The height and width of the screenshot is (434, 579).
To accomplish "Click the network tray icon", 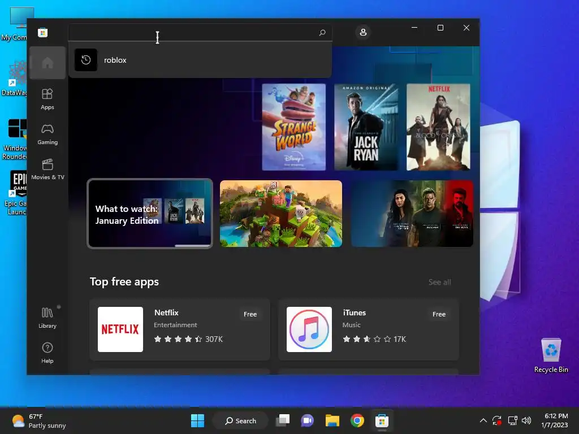I will [x=512, y=420].
